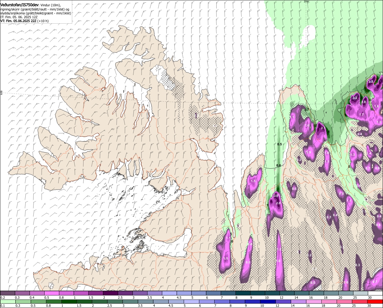Click the 0.1 label on the rain scale
Screen dimensions: 383x308
click(2, 306)
